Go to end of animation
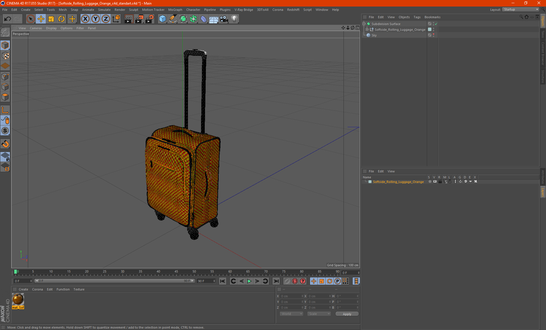Image resolution: width=546 pixels, height=330 pixels. 276,281
